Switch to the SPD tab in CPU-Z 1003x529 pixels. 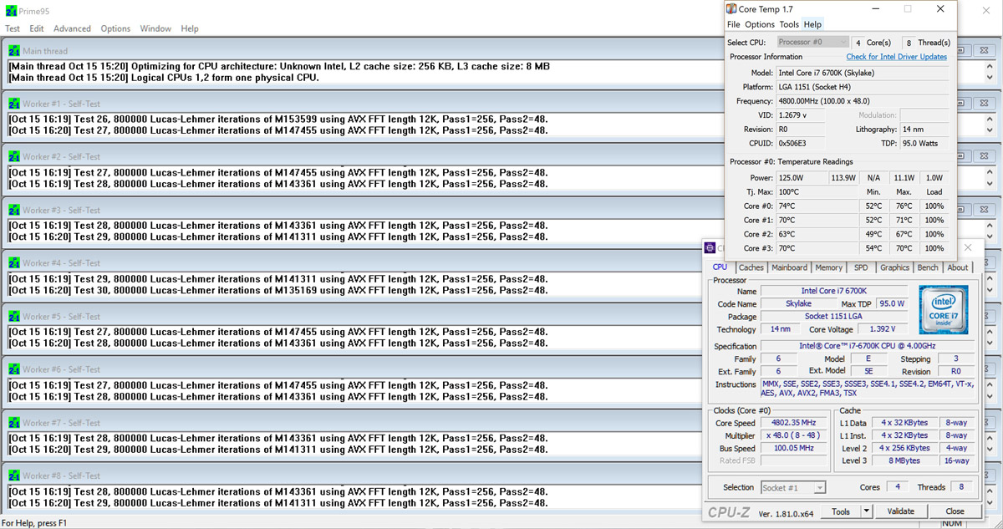pyautogui.click(x=861, y=267)
